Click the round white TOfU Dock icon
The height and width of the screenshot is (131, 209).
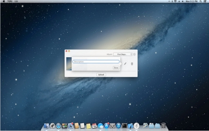tap(137, 126)
